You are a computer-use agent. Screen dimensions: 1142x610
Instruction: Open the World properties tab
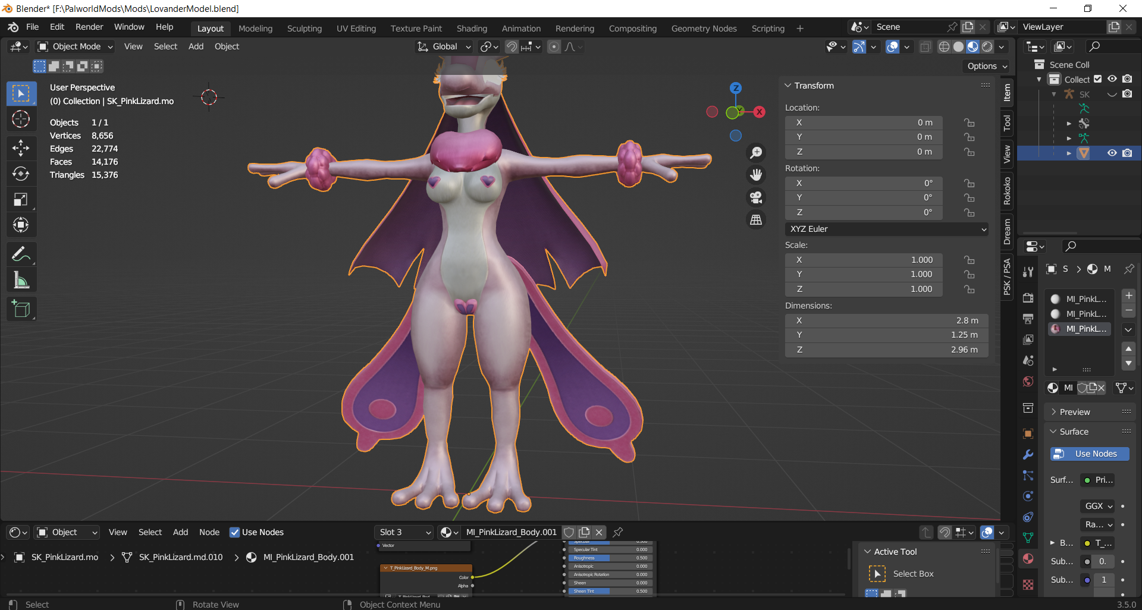(x=1028, y=382)
